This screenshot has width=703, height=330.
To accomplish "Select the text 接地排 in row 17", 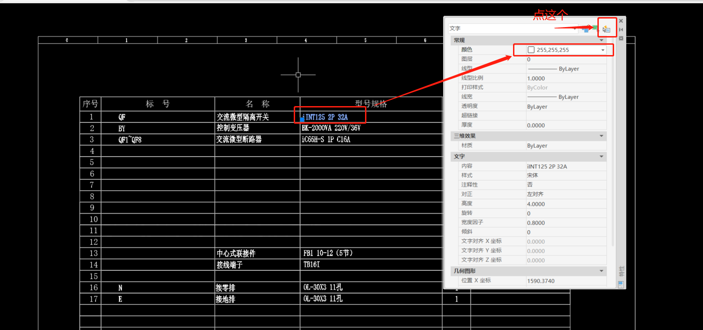I will click(226, 299).
